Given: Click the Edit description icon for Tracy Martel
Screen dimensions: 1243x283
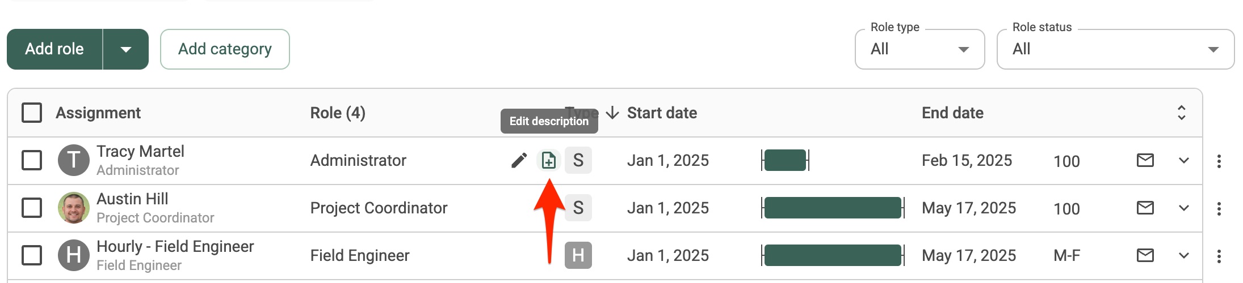Looking at the screenshot, I should [x=548, y=161].
